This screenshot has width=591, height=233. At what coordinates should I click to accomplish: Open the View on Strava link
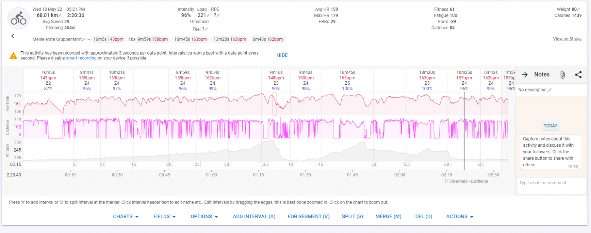(x=567, y=39)
